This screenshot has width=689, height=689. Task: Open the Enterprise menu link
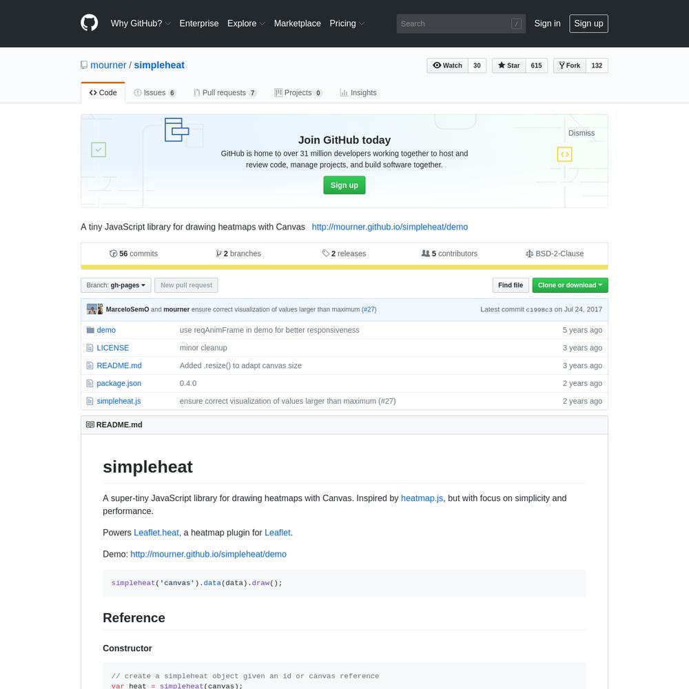pos(199,23)
